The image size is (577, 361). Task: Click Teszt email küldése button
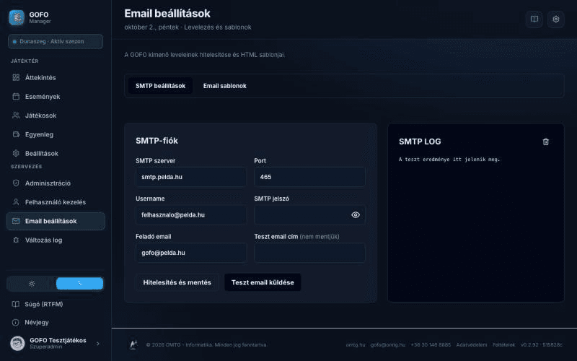(x=263, y=282)
